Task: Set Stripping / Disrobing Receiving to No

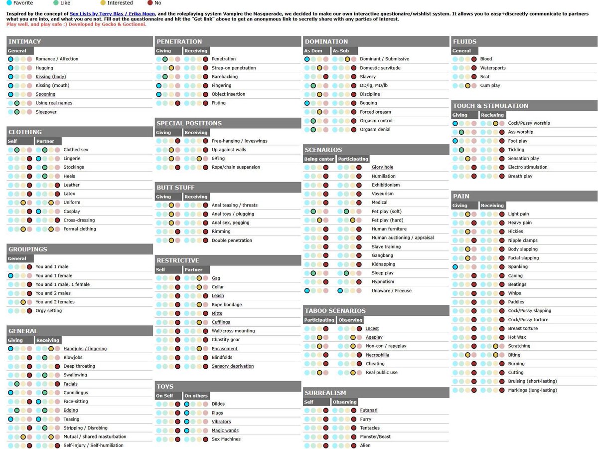Action: point(57,428)
